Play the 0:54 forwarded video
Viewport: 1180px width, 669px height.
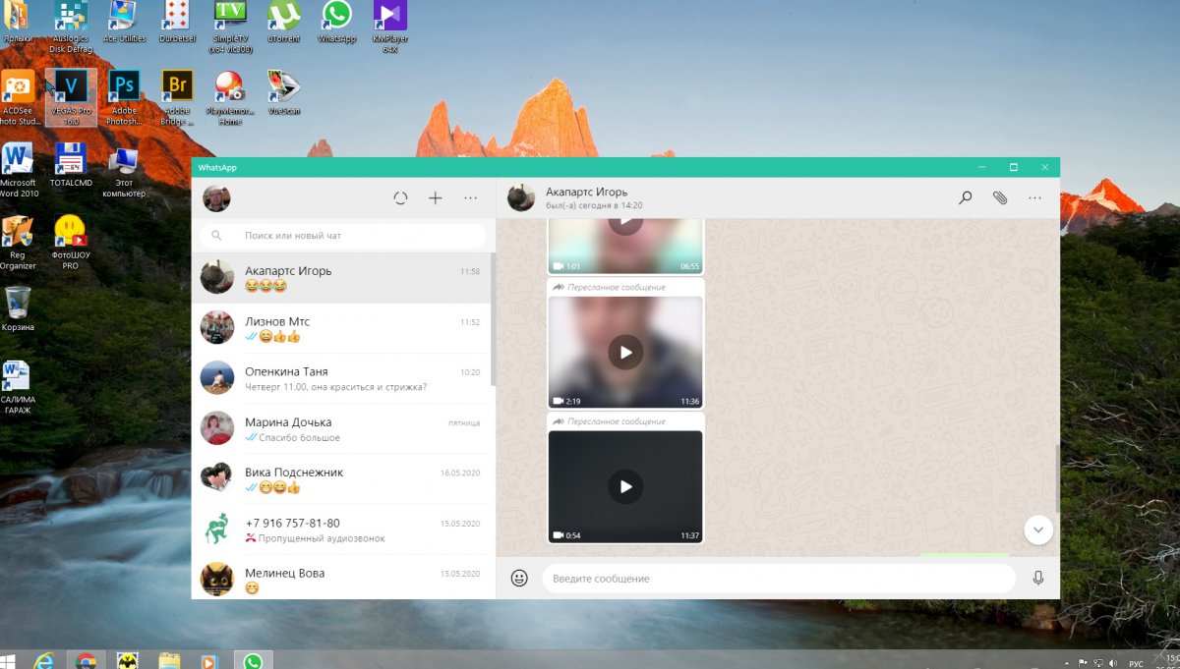pyautogui.click(x=625, y=486)
